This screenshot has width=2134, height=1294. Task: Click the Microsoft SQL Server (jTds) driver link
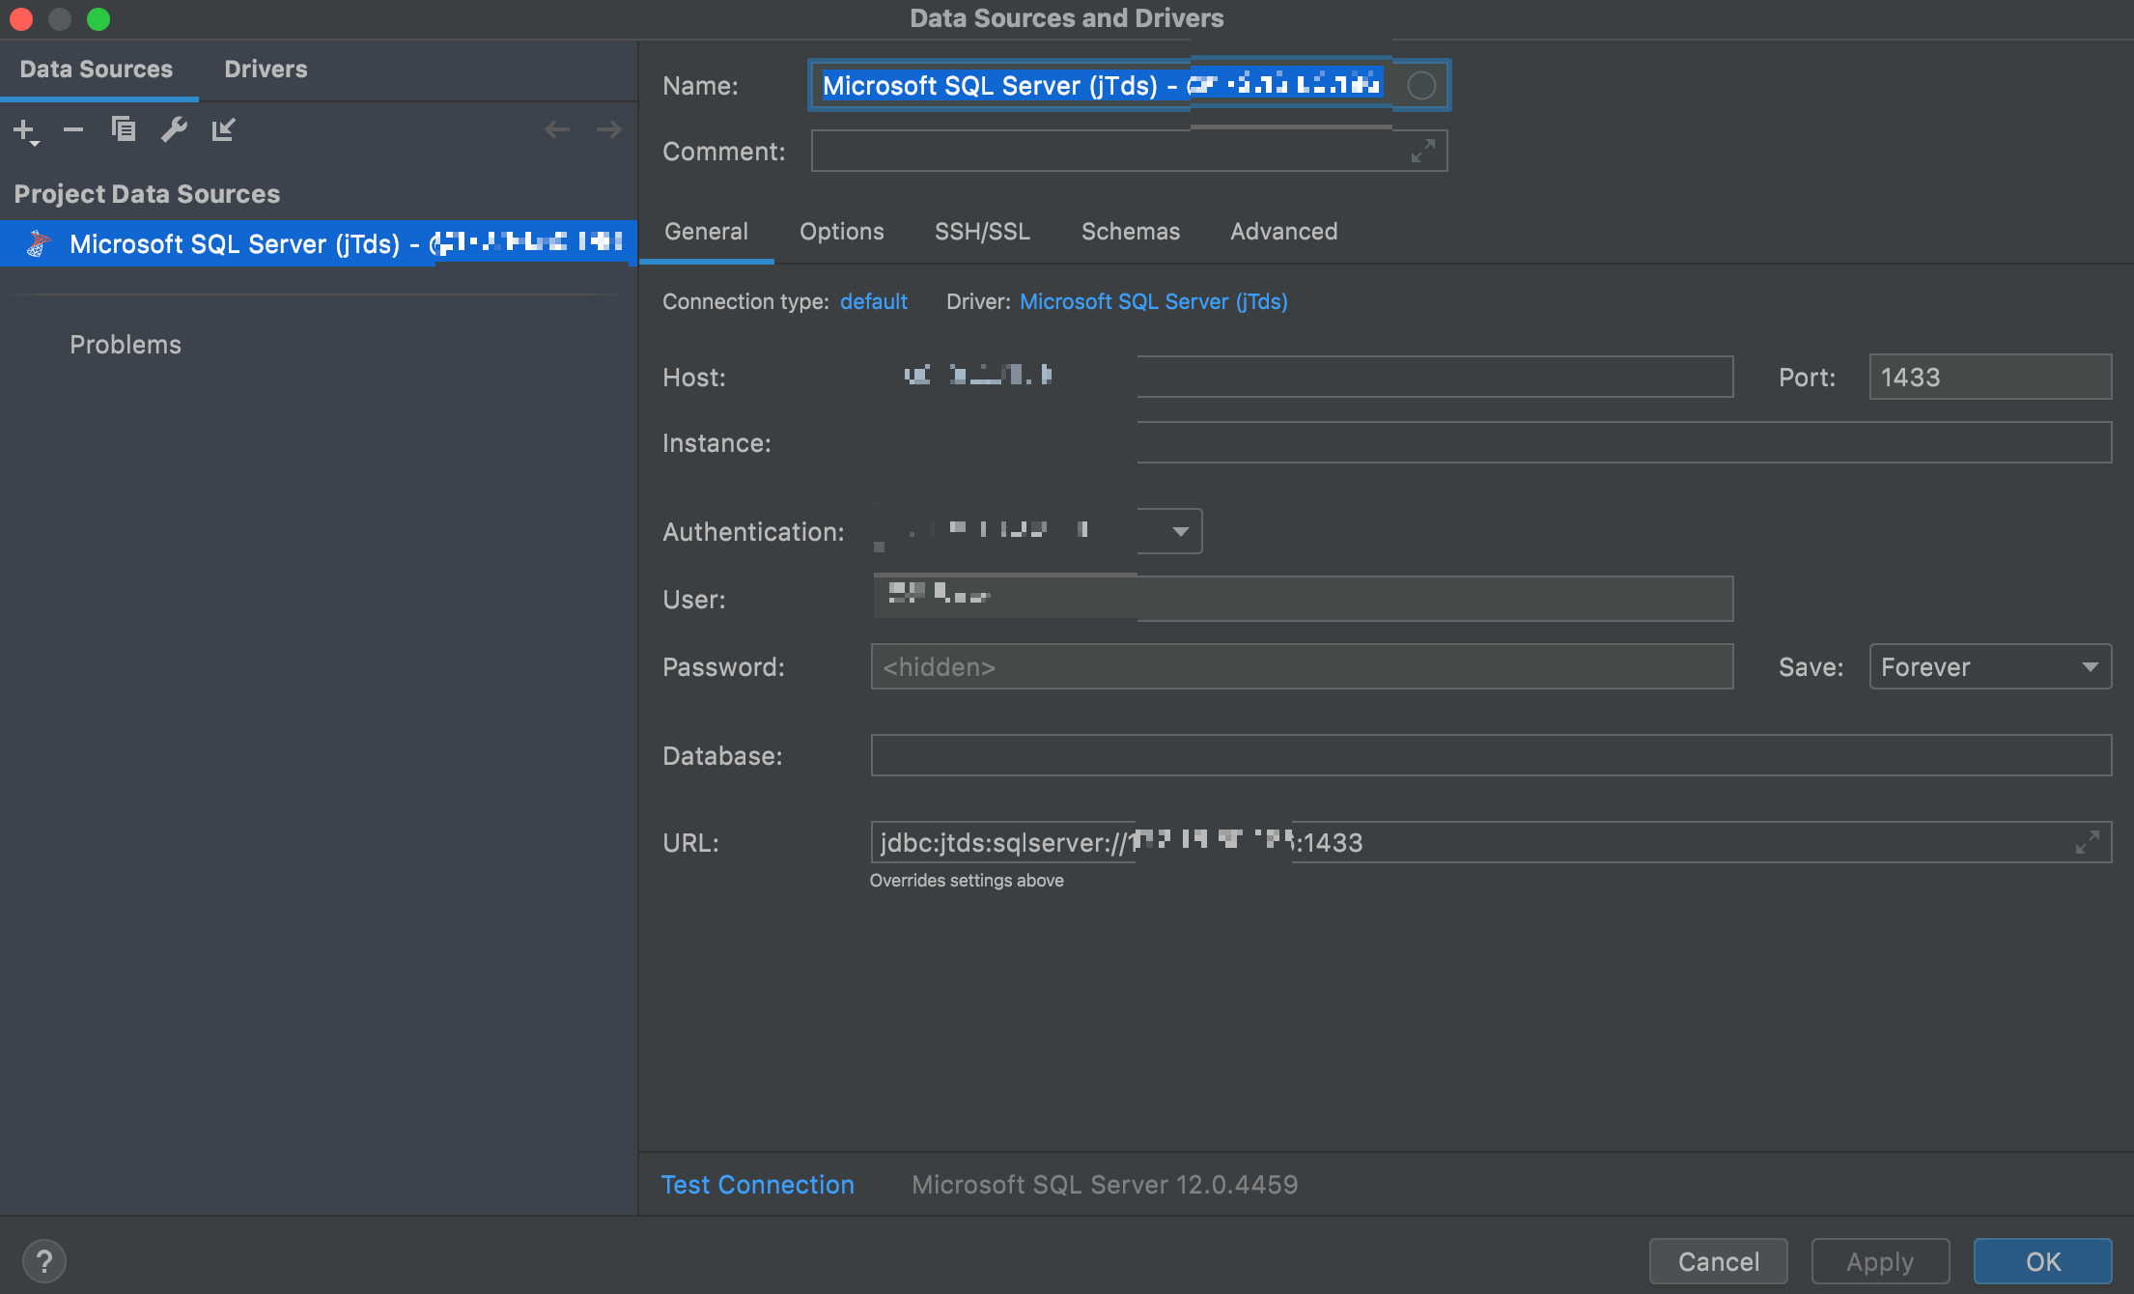coord(1153,301)
